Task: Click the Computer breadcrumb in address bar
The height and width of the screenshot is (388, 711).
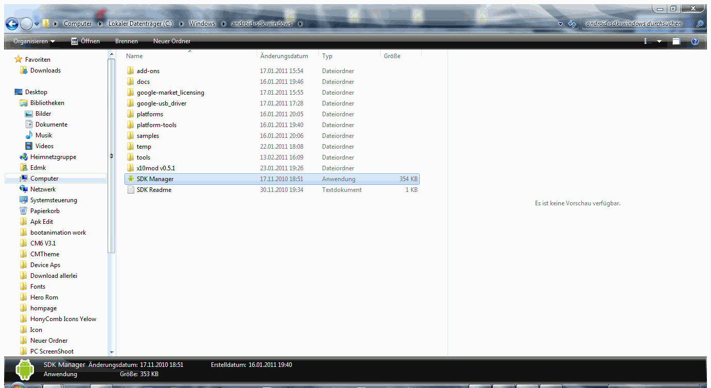Action: (x=78, y=24)
